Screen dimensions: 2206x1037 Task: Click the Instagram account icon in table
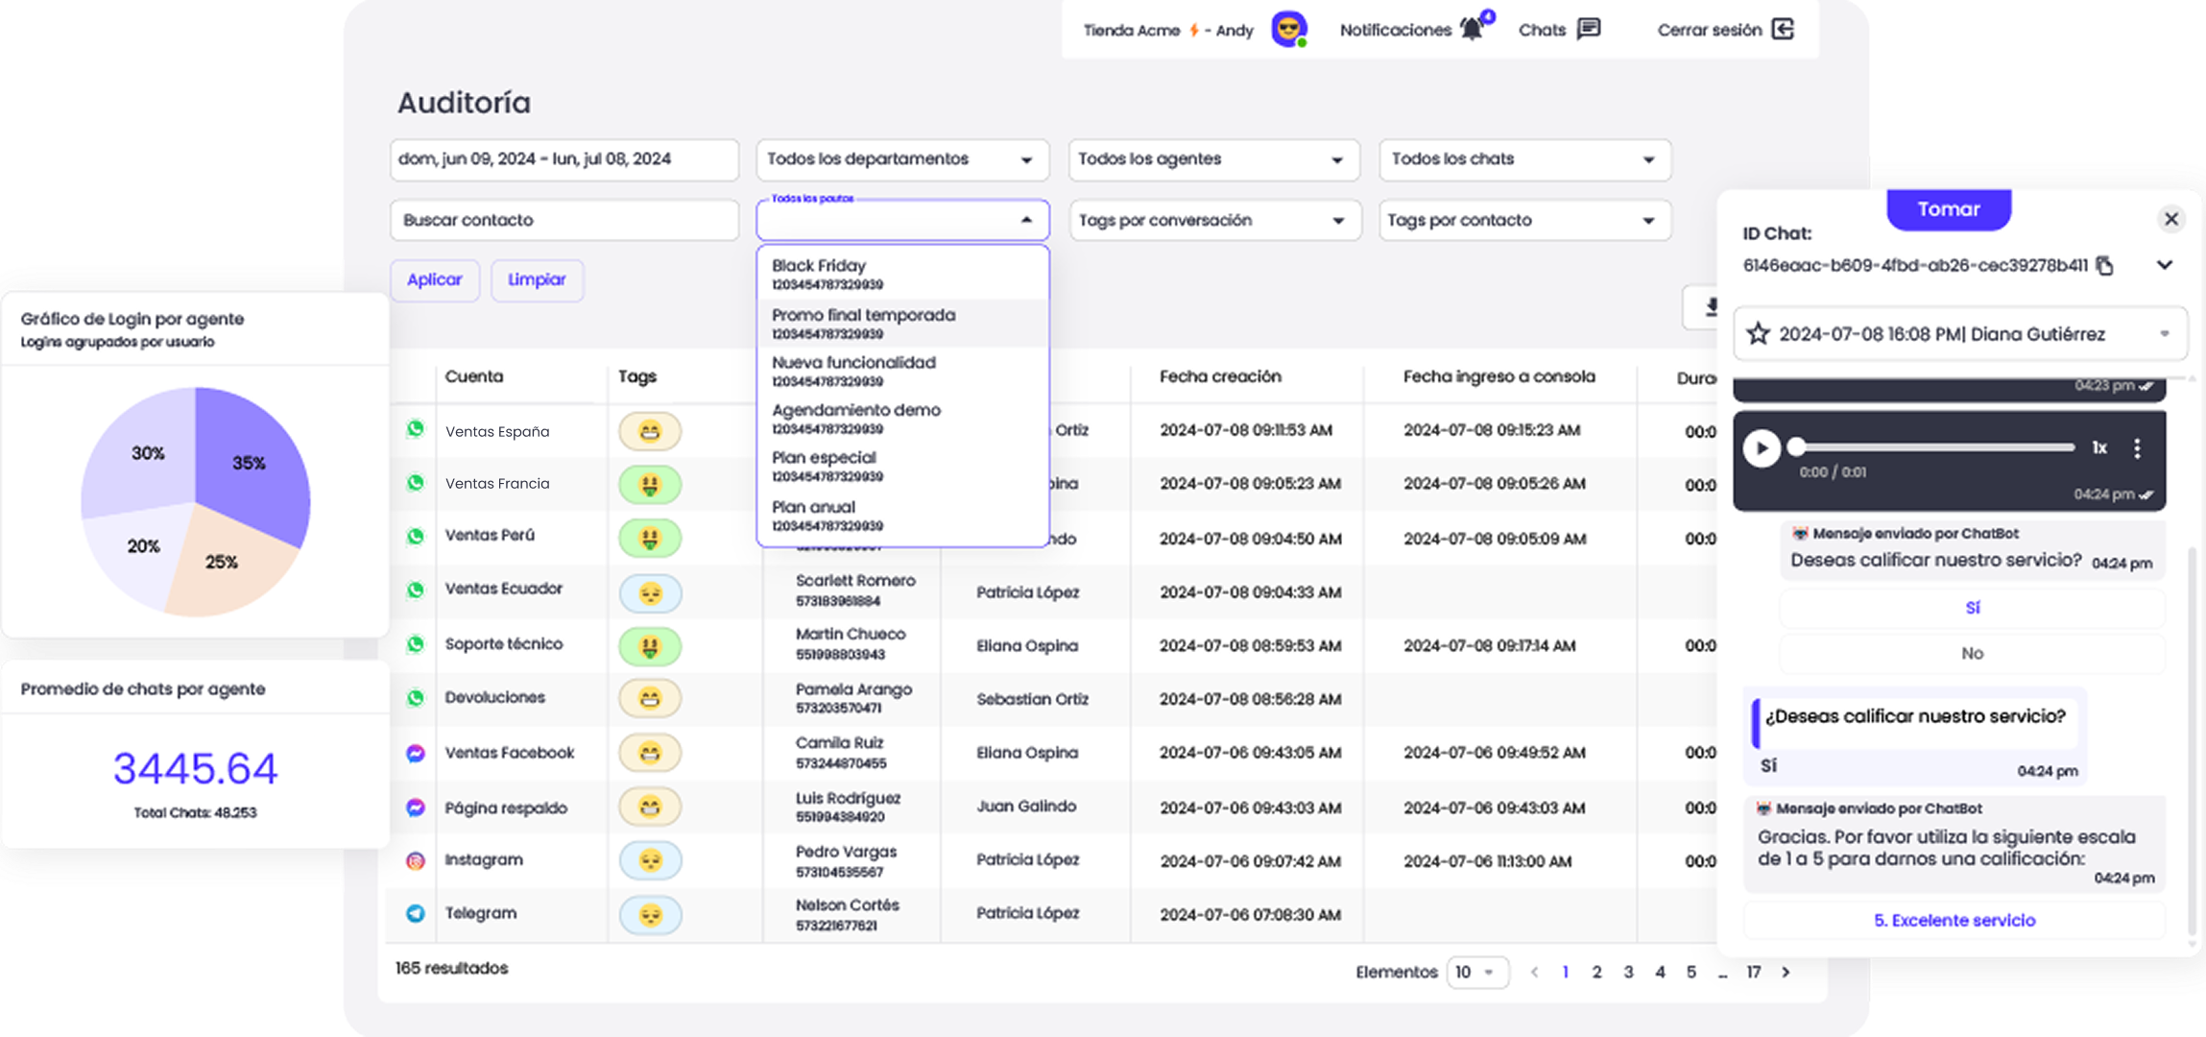416,860
